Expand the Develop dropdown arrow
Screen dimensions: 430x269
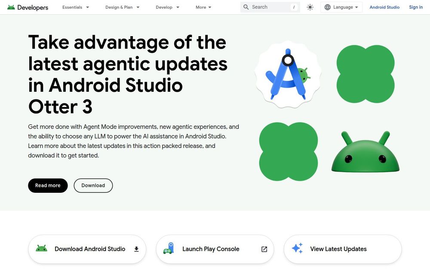(x=178, y=7)
